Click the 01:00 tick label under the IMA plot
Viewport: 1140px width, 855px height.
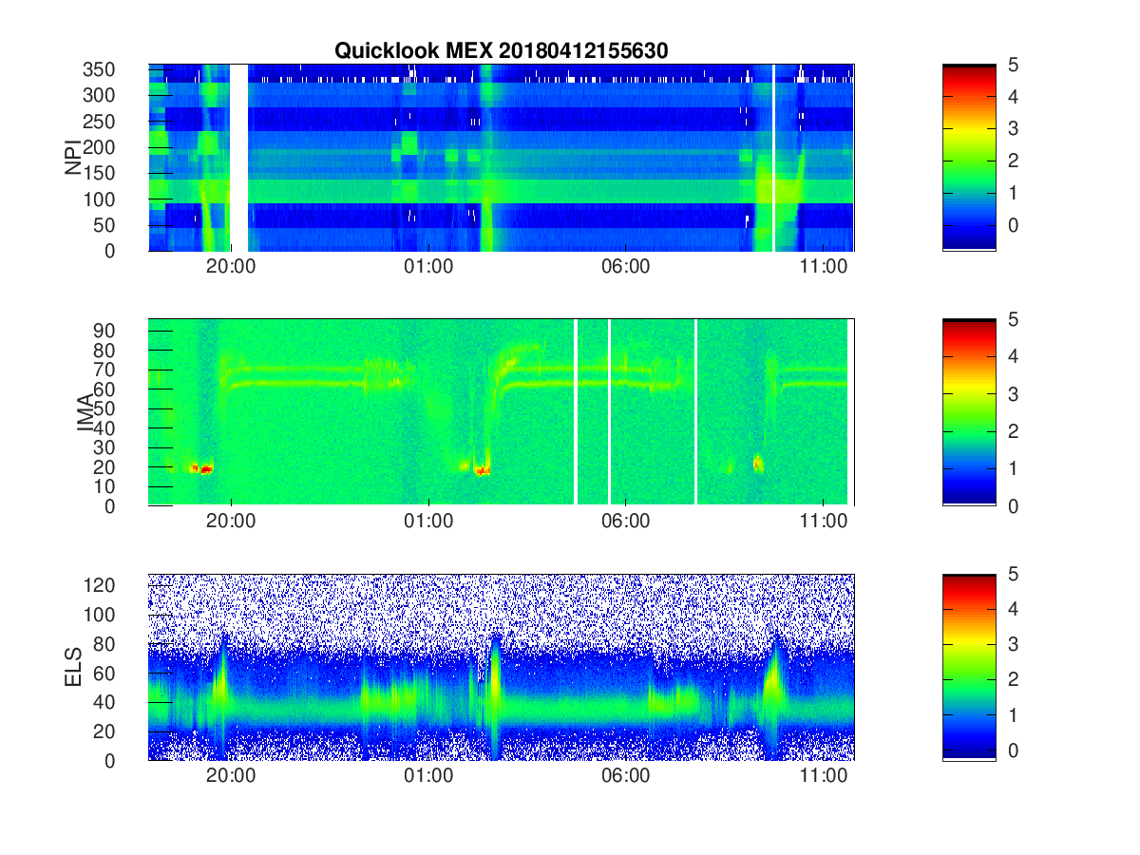pos(428,522)
